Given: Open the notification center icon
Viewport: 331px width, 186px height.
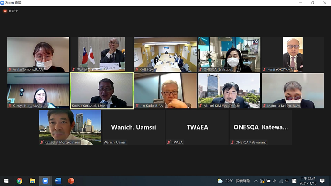Looking at the screenshot, I should pos(322,181).
